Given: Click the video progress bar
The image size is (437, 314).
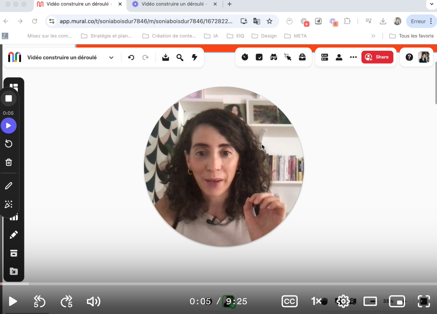Looking at the screenshot, I should [218, 284].
